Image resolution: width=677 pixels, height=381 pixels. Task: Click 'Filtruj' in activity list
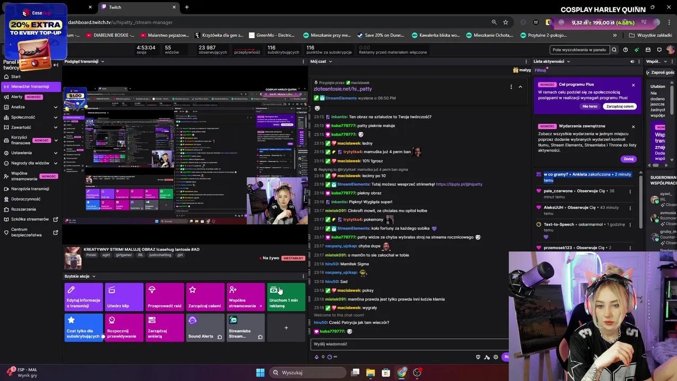(x=540, y=70)
